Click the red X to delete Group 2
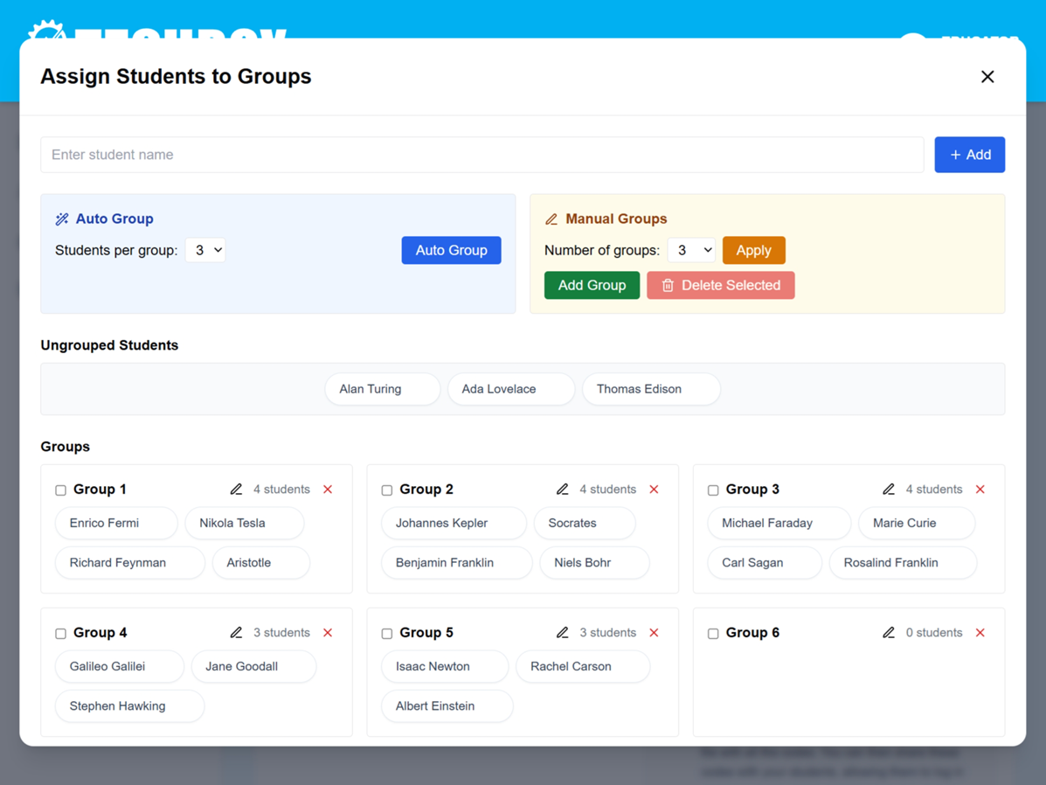 coord(654,490)
